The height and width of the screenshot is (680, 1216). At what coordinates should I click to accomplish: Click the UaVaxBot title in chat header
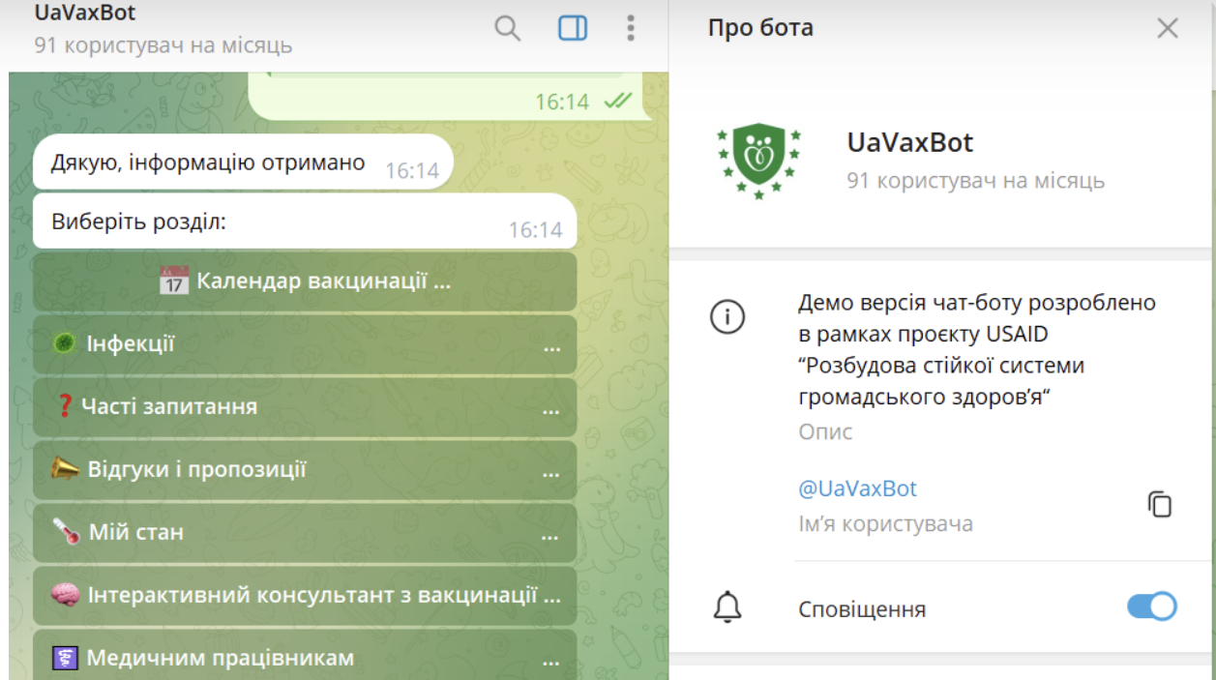[x=85, y=14]
